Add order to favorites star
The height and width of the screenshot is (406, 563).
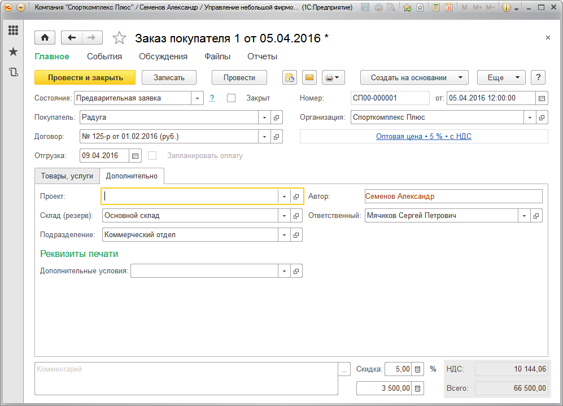(x=119, y=38)
